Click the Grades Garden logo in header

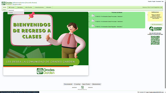(7, 3)
